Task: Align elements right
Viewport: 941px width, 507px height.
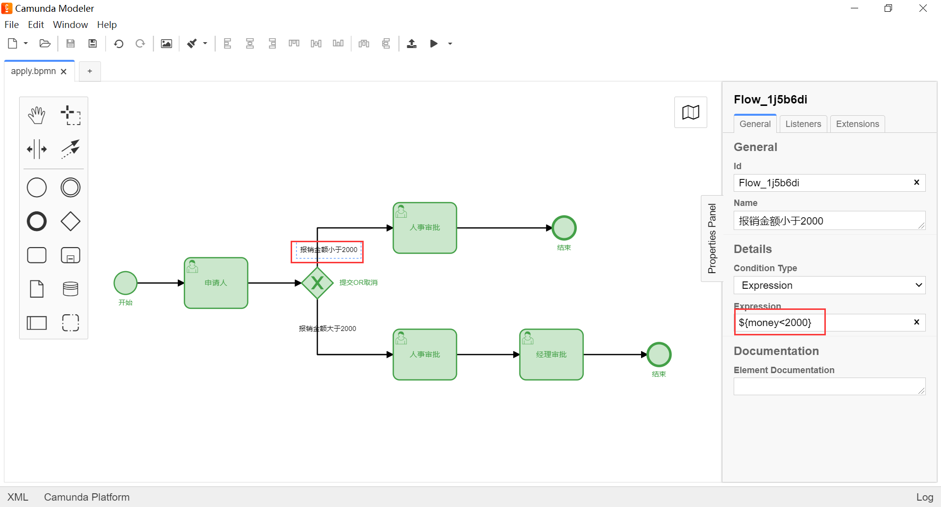Action: pyautogui.click(x=272, y=44)
